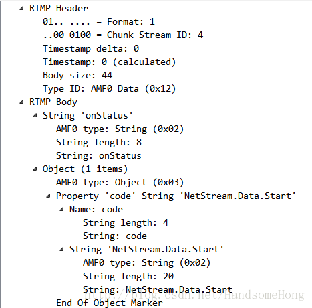Screen dimensions: 312x308
Task: Collapse the String 'NetStream.Data.Start' node
Action: pyautogui.click(x=61, y=250)
